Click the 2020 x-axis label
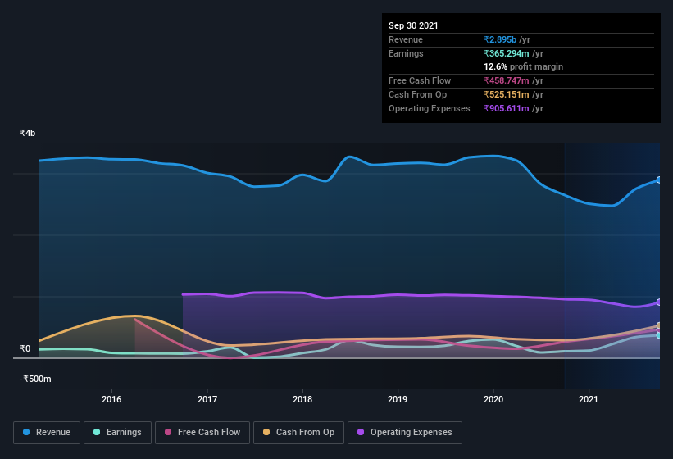 [x=493, y=399]
